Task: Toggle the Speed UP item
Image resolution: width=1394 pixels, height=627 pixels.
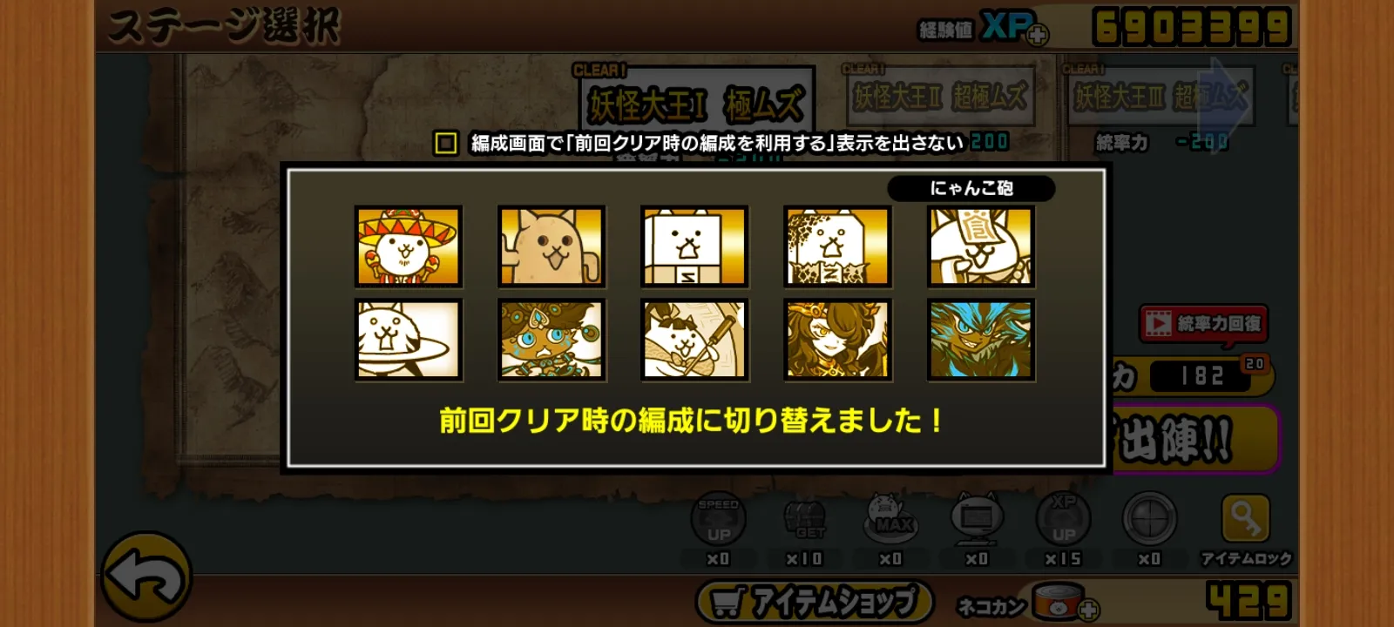Action: [x=718, y=521]
